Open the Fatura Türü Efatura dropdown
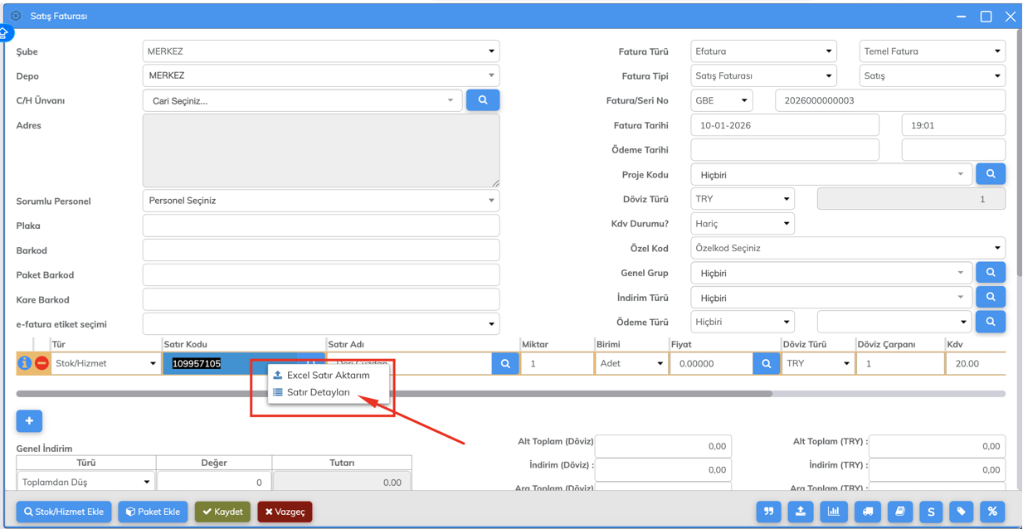Image resolution: width=1023 pixels, height=529 pixels. point(762,51)
